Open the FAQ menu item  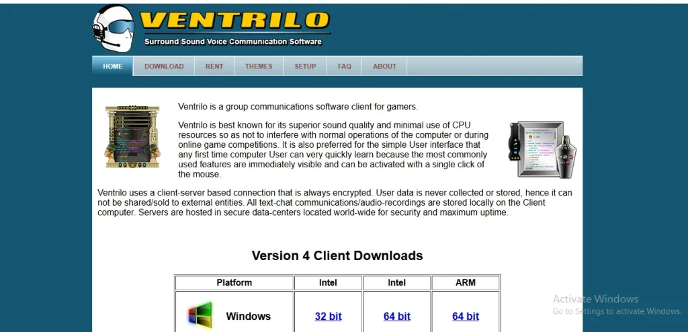[x=345, y=67]
